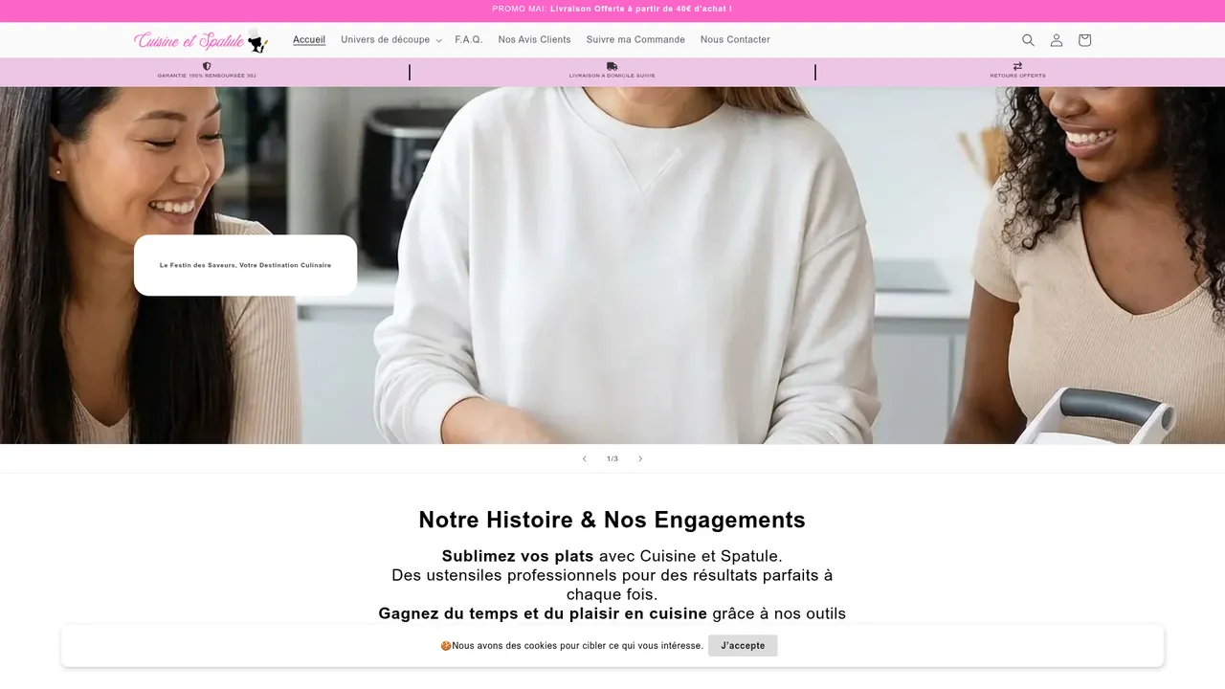Accept cookies with J'accepte button
This screenshot has width=1225, height=689.
743,646
